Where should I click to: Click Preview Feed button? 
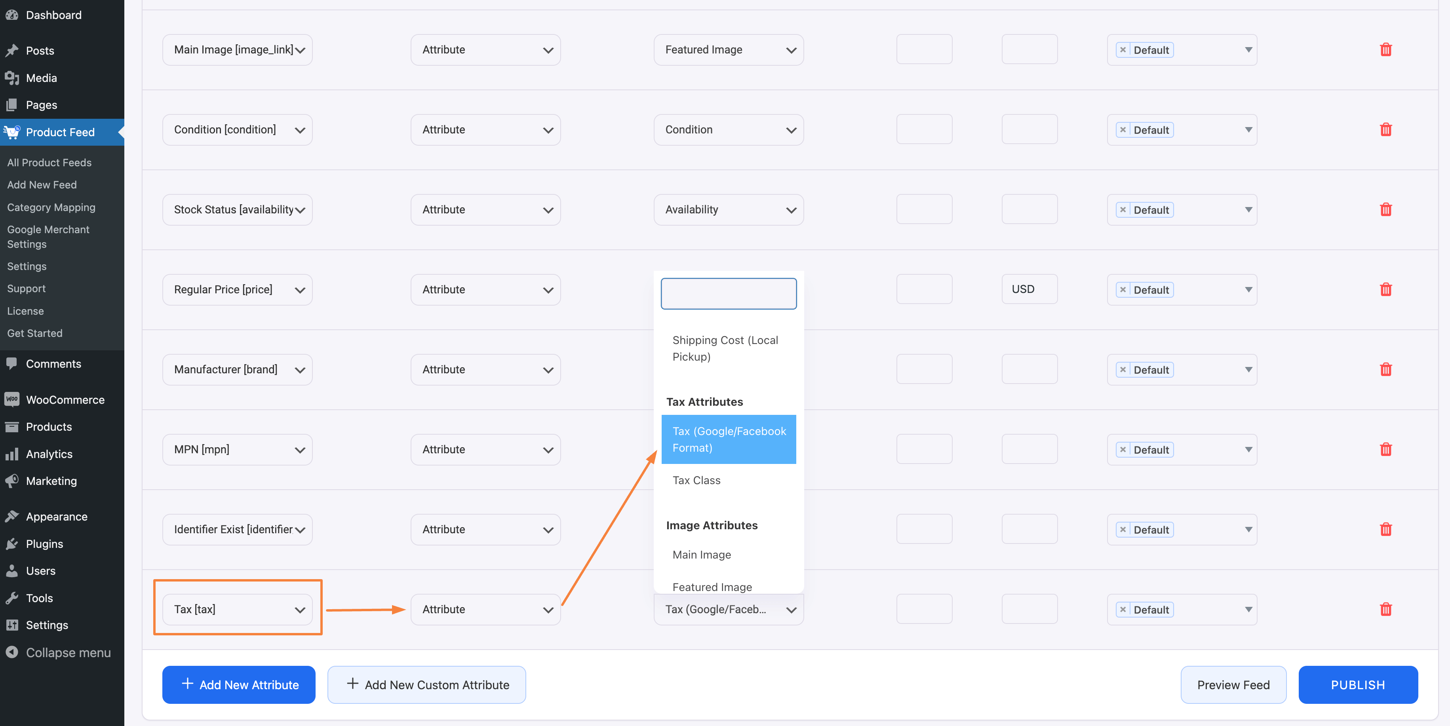click(1233, 684)
